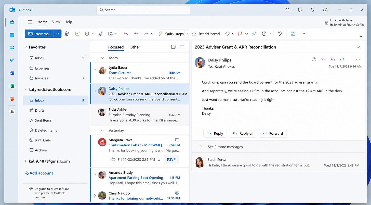Viewport: 371px width, 205px height.
Task: Archive the selected email from the toolbar
Action: (x=77, y=34)
